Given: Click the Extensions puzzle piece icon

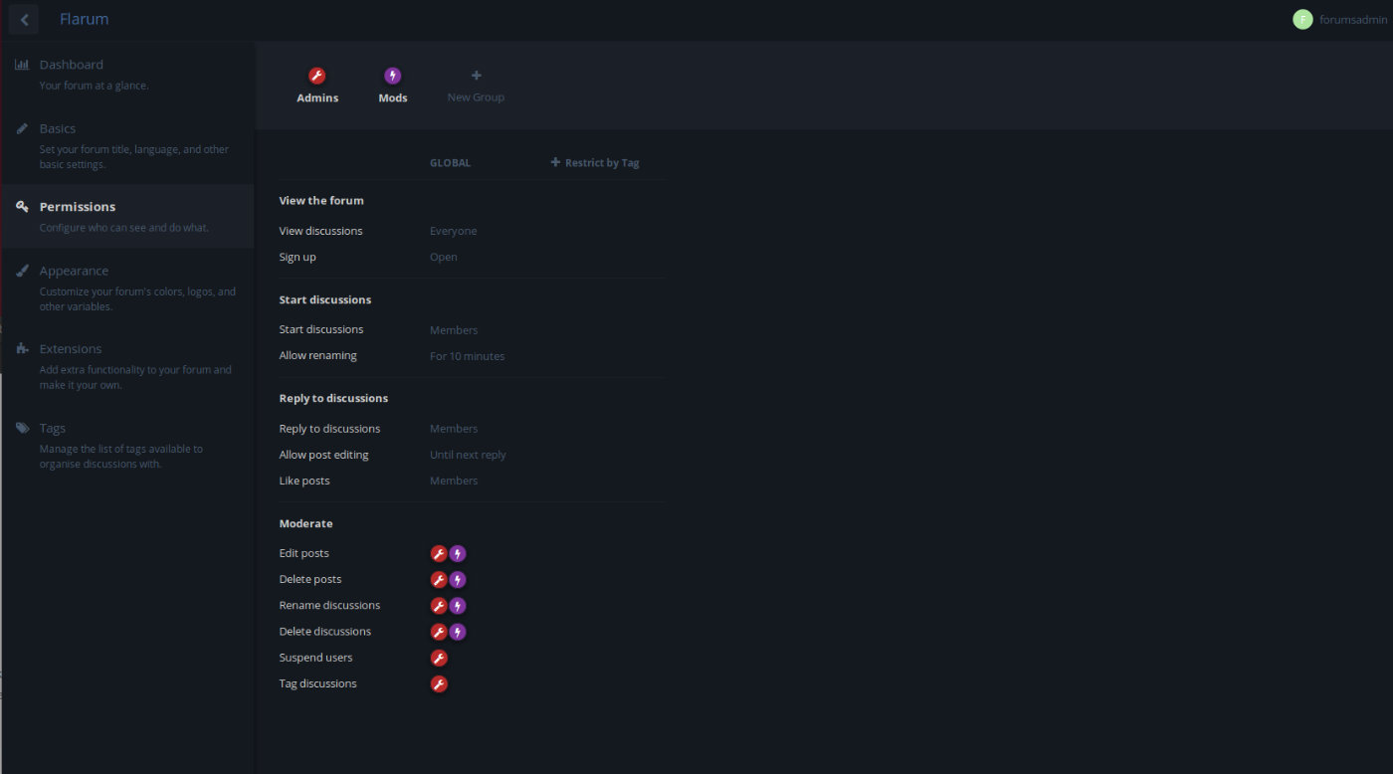Looking at the screenshot, I should point(22,349).
